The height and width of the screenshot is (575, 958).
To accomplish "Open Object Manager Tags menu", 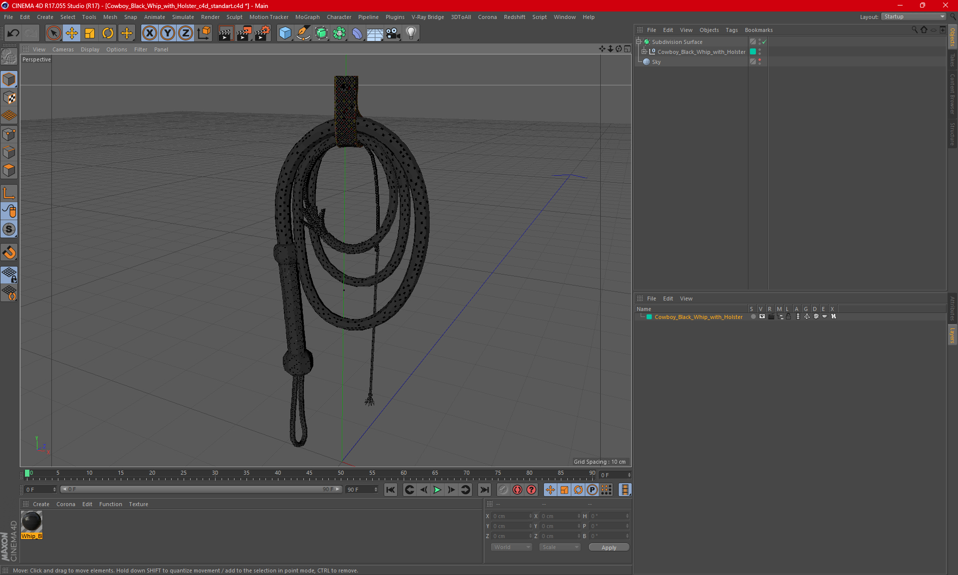I will (731, 30).
